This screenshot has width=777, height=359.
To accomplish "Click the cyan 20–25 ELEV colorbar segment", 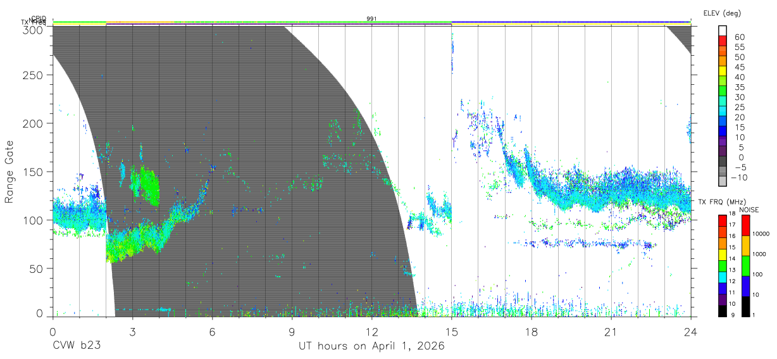I will point(723,112).
